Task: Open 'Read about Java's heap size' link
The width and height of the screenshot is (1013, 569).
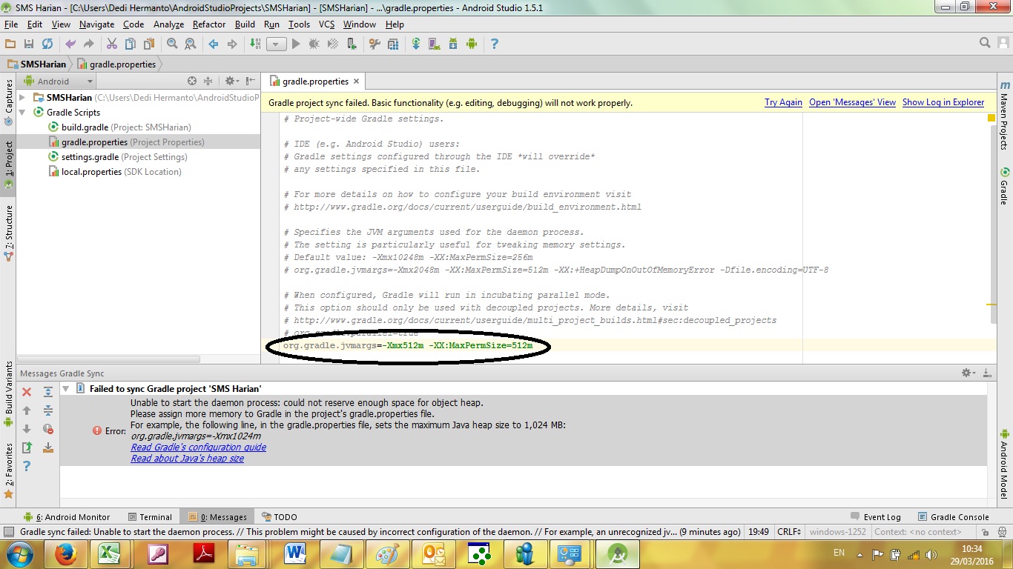Action: (x=186, y=459)
